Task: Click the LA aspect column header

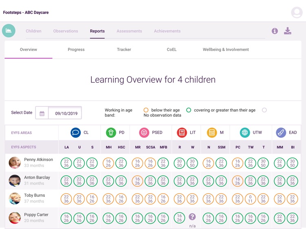Action: 67,147
